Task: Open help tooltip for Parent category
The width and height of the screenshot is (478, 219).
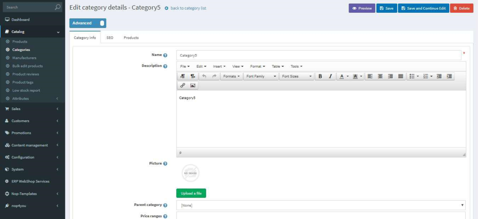Action: (x=165, y=205)
